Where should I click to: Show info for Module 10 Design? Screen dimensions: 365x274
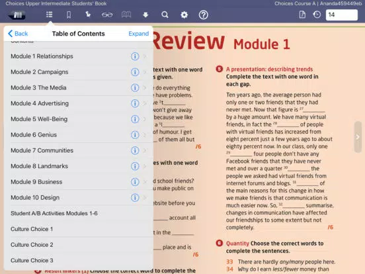click(135, 198)
